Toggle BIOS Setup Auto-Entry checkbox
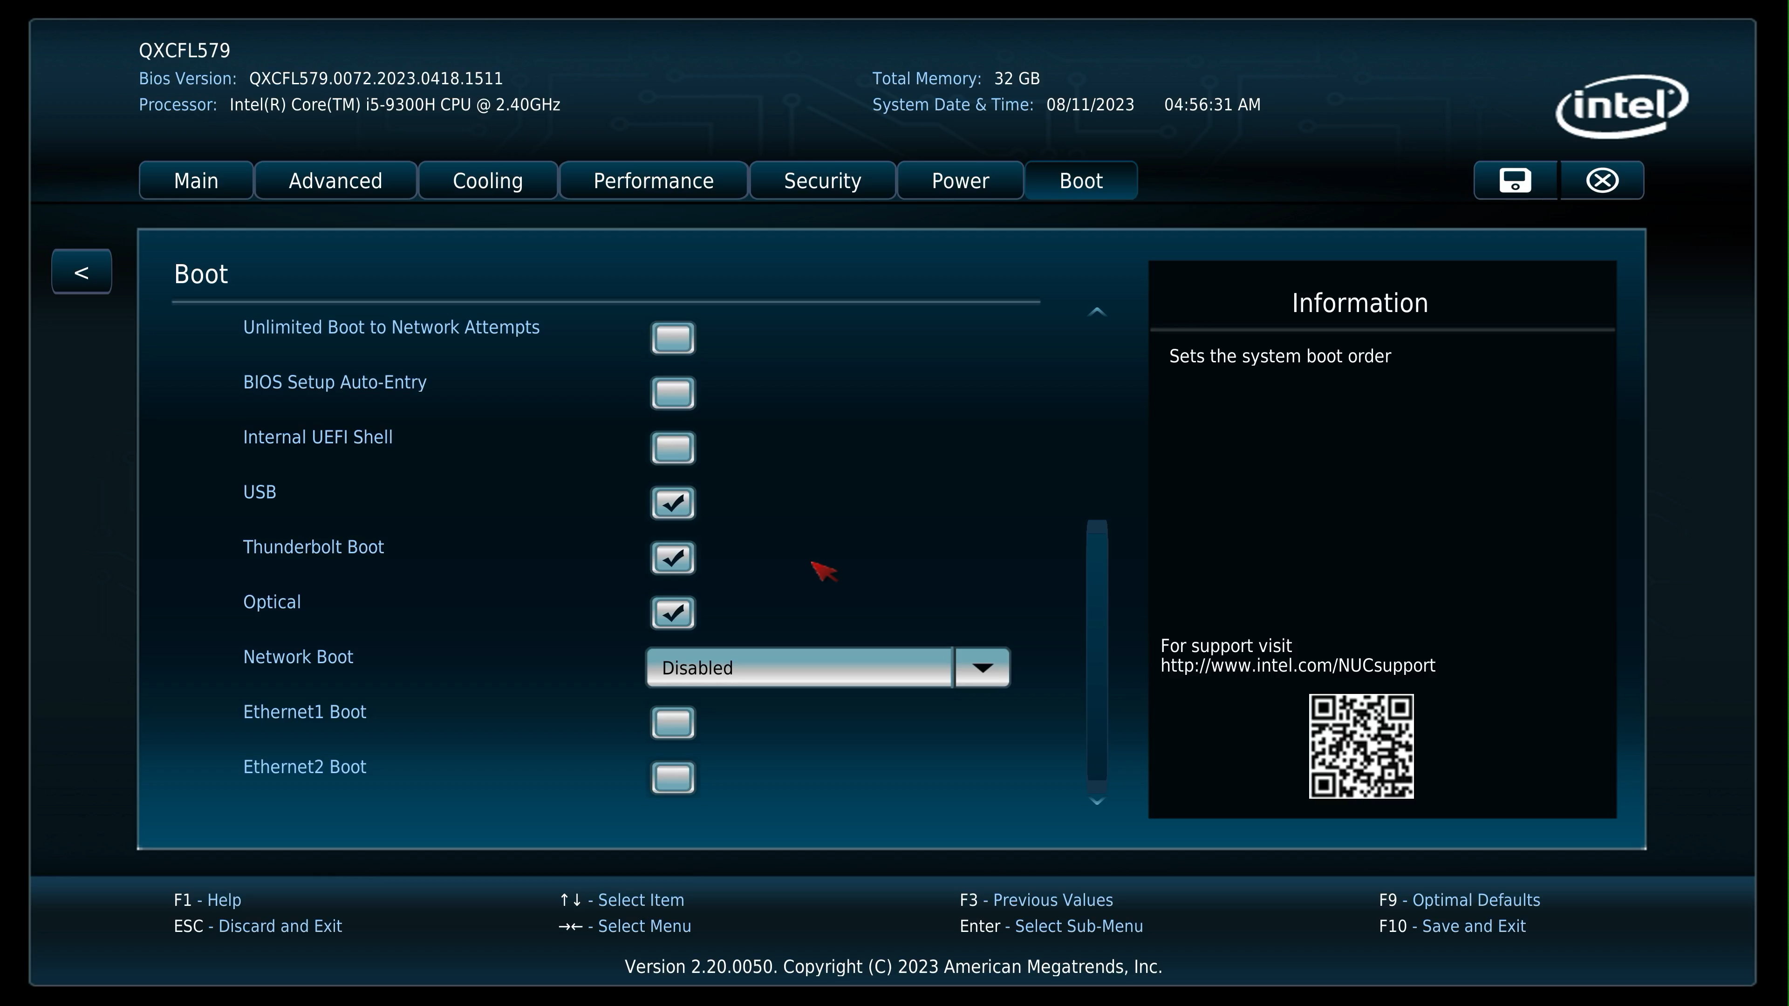This screenshot has height=1006, width=1789. tap(672, 393)
